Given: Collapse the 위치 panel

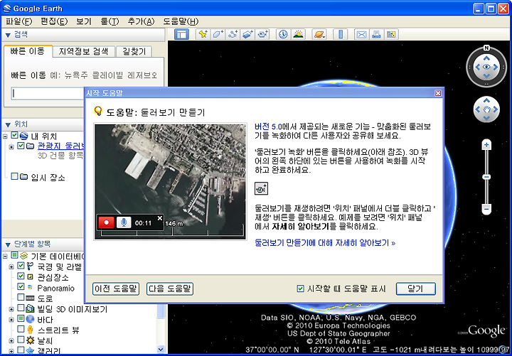Looking at the screenshot, I should (x=8, y=124).
